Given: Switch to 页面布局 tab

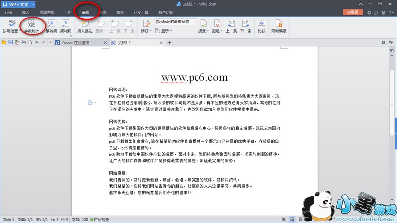Looking at the screenshot, I should pos(47,13).
